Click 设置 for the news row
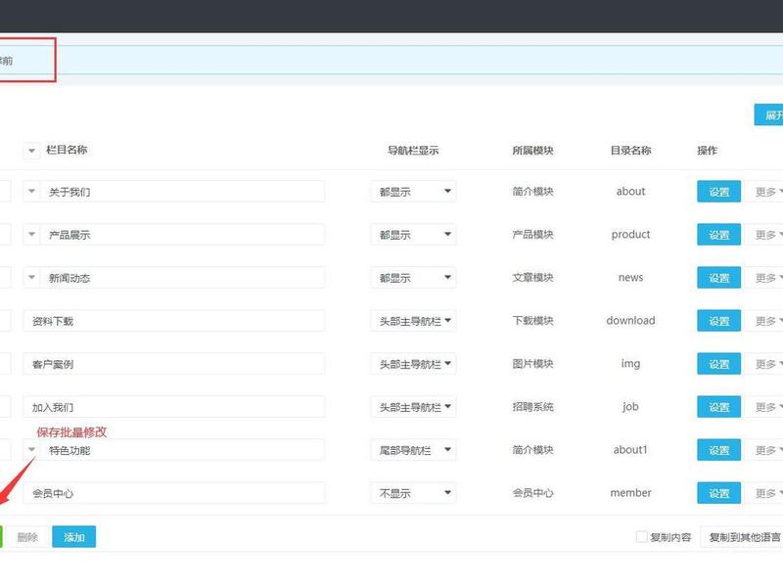 (x=718, y=278)
